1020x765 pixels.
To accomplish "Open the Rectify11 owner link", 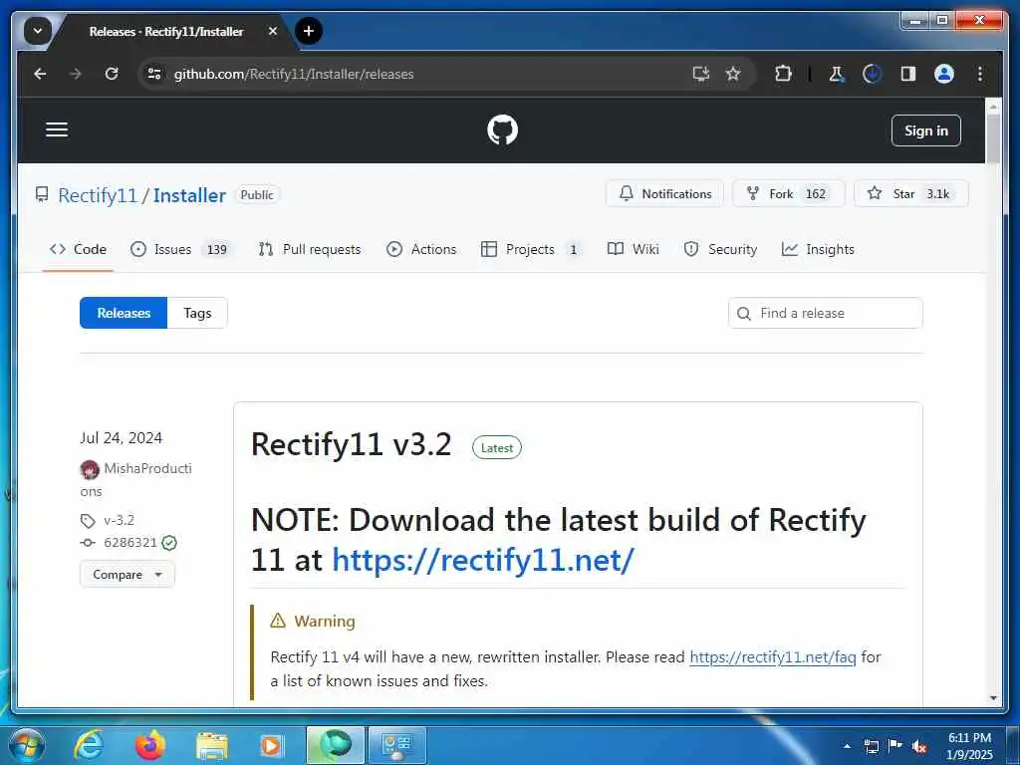I will 98,195.
